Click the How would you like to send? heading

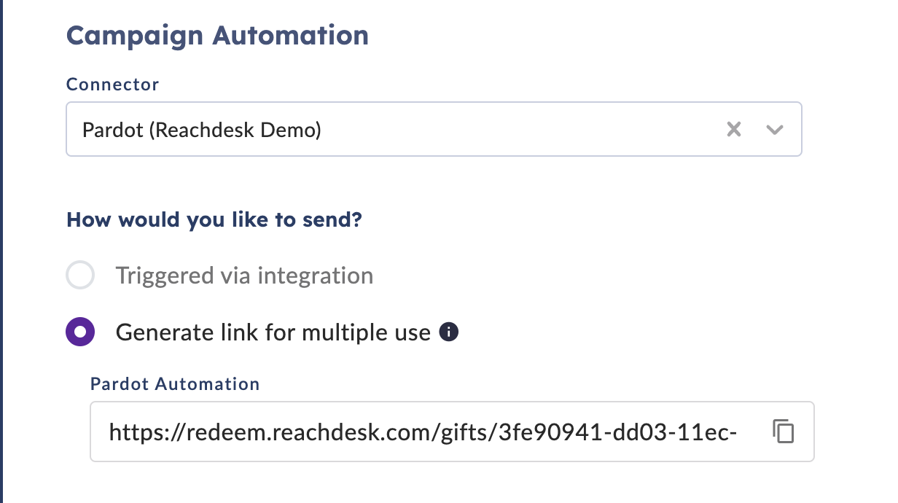click(x=214, y=219)
